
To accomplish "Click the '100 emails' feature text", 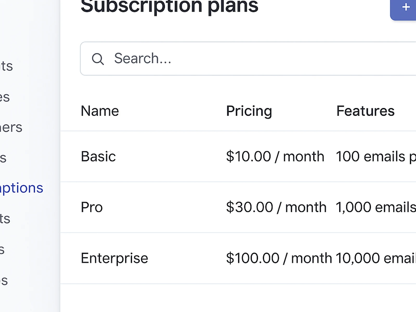I will (x=369, y=156).
